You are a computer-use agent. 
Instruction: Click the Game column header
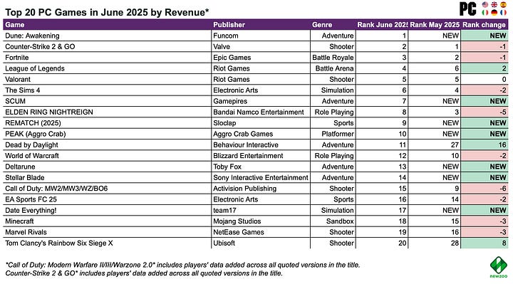click(108, 25)
